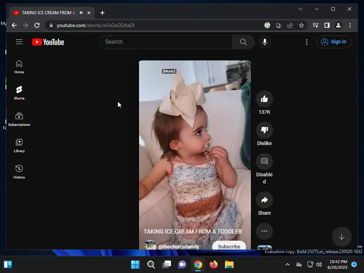View site information lock icon
Viewport: 364px width, 273px height.
[x=51, y=25]
